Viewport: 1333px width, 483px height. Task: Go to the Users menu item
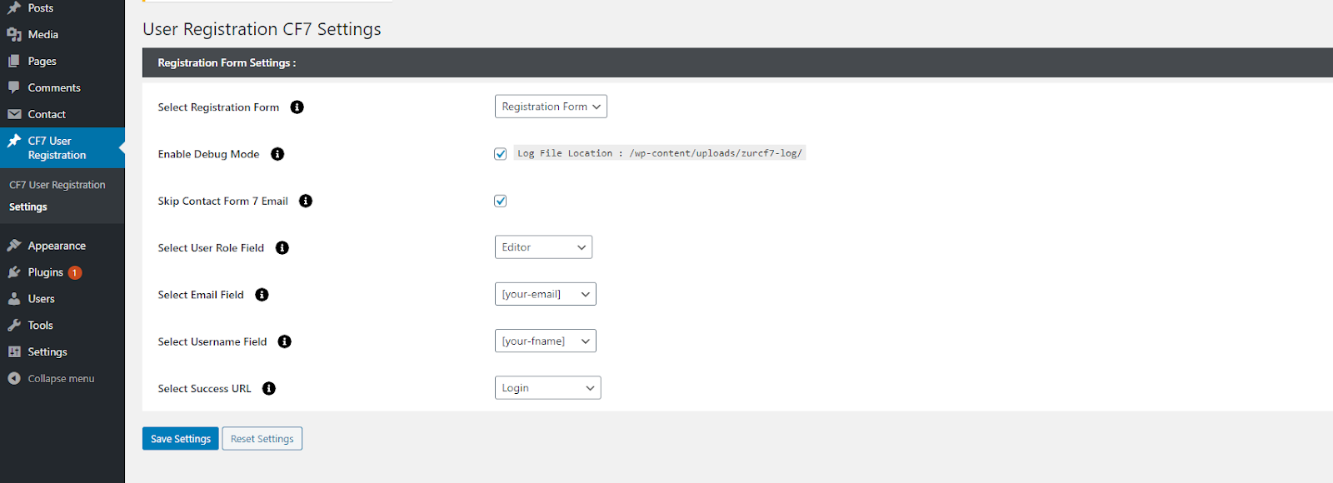pyautogui.click(x=41, y=299)
